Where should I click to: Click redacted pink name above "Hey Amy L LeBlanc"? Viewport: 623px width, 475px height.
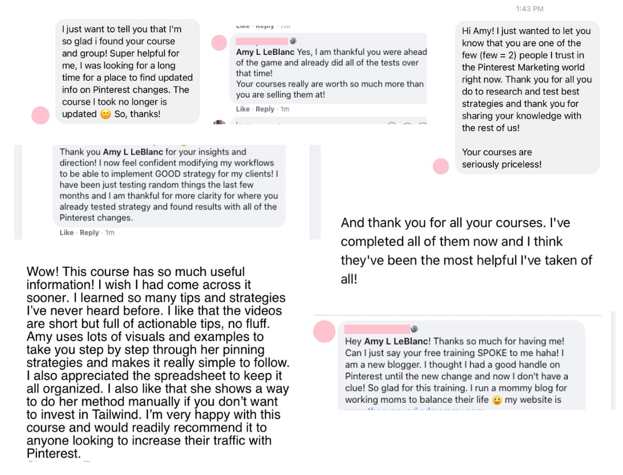click(377, 329)
